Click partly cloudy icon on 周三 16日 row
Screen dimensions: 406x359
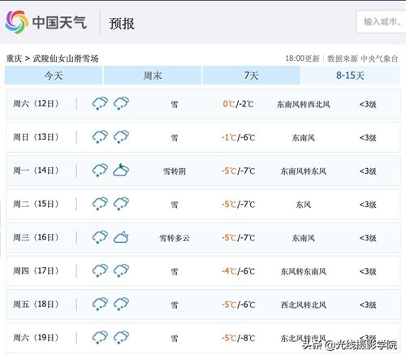coord(121,237)
